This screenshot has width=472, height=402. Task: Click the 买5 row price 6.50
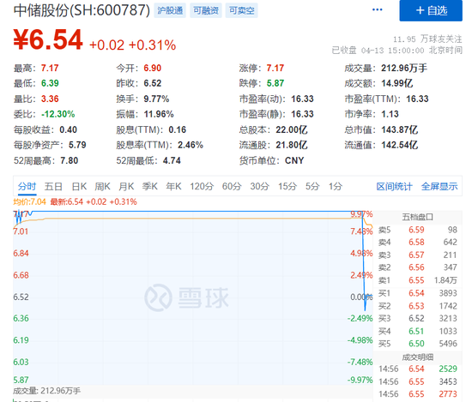416,344
